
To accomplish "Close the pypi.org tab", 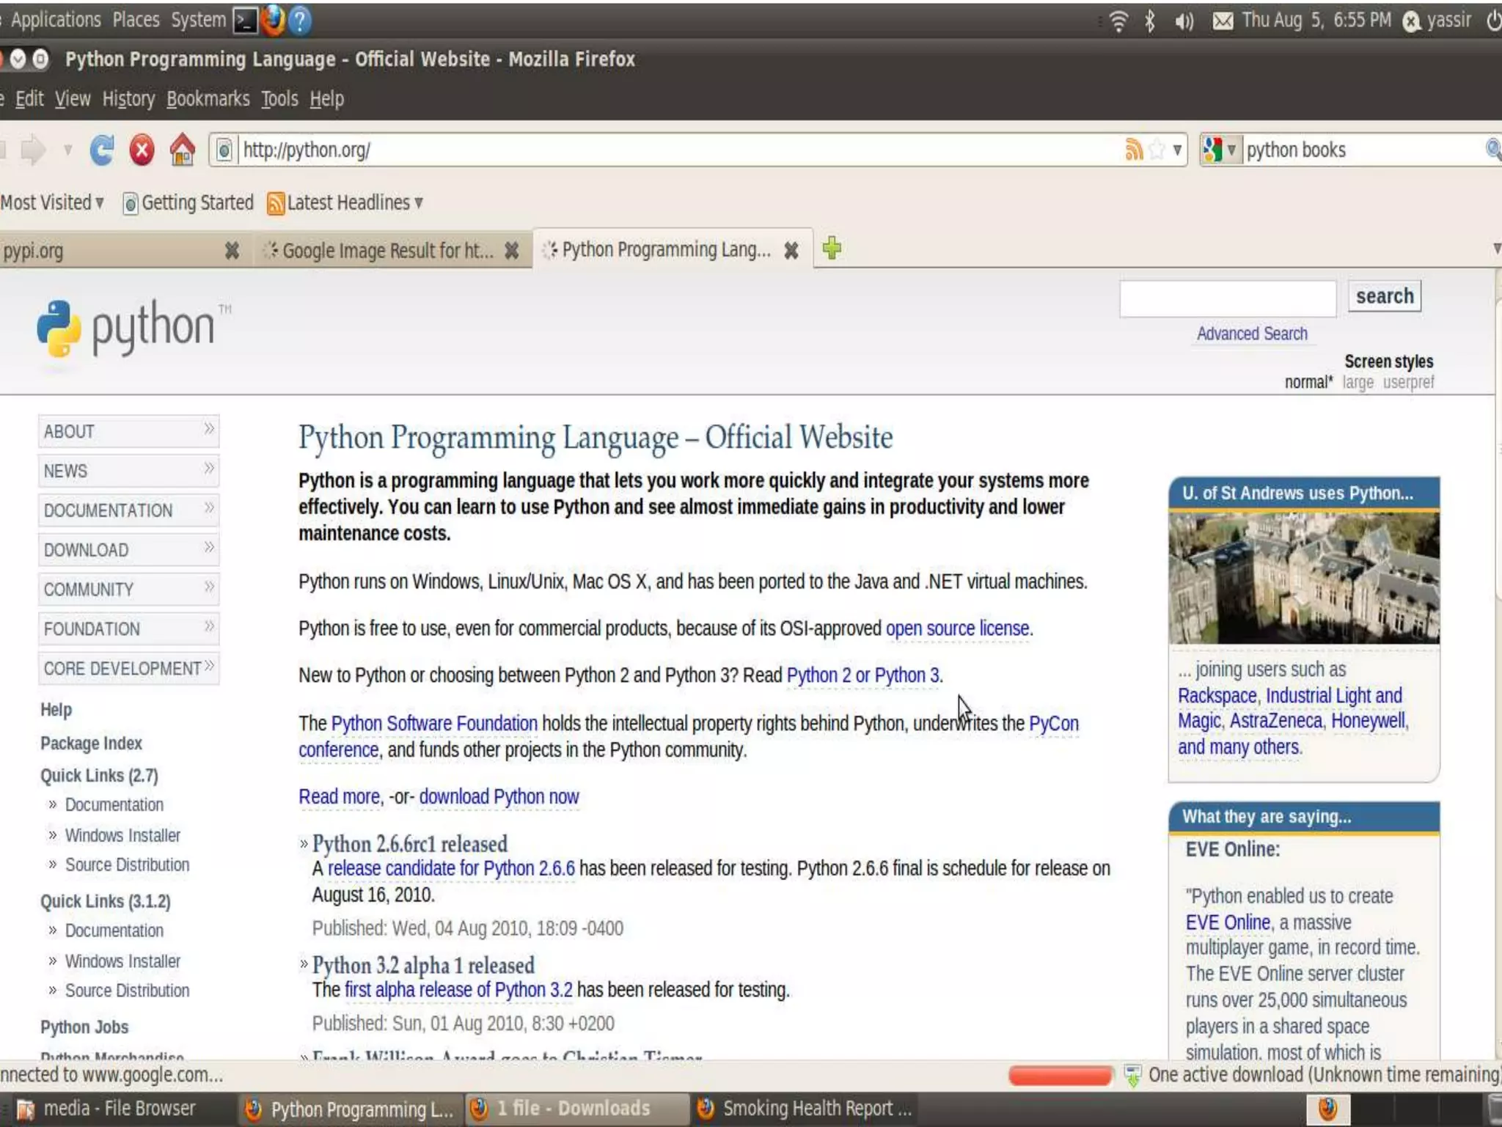I will [232, 252].
